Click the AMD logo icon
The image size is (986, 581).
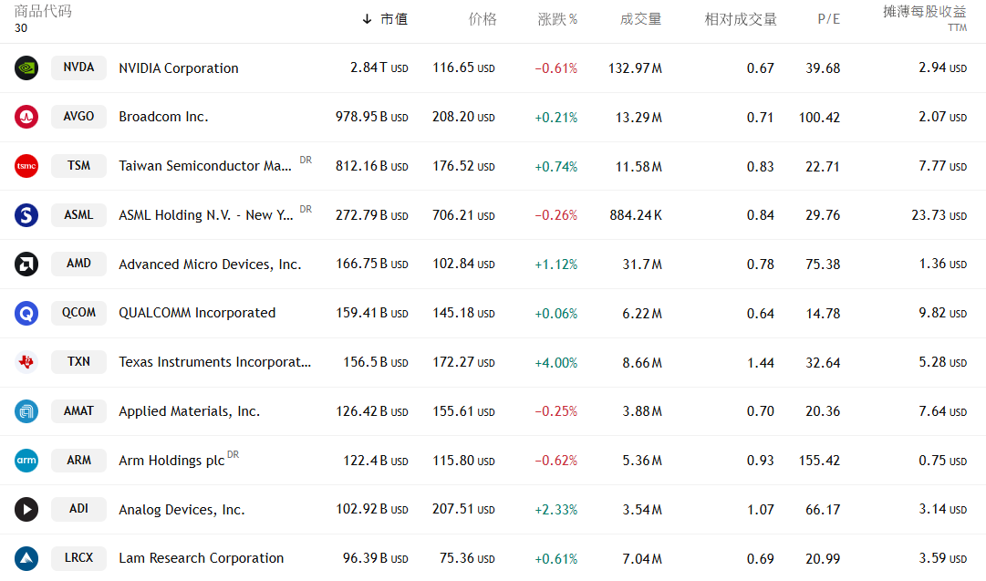point(26,265)
